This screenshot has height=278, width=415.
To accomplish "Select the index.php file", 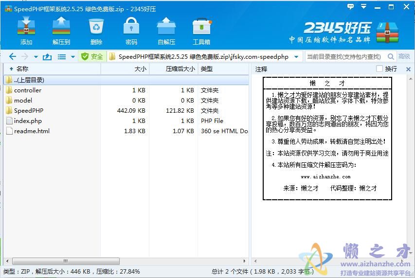I will click(x=126, y=121).
